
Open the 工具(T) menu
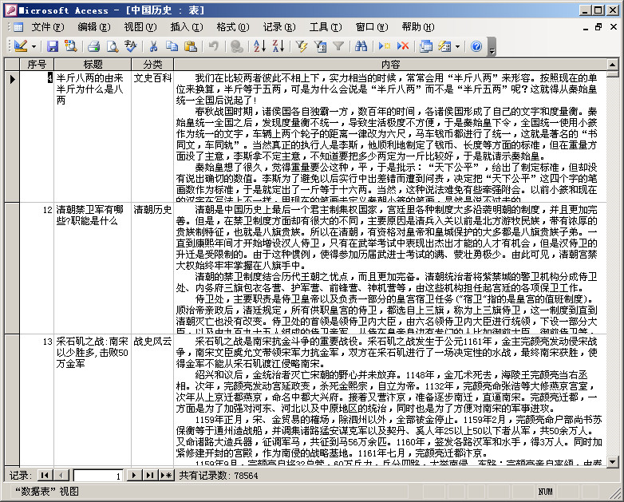[x=326, y=27]
